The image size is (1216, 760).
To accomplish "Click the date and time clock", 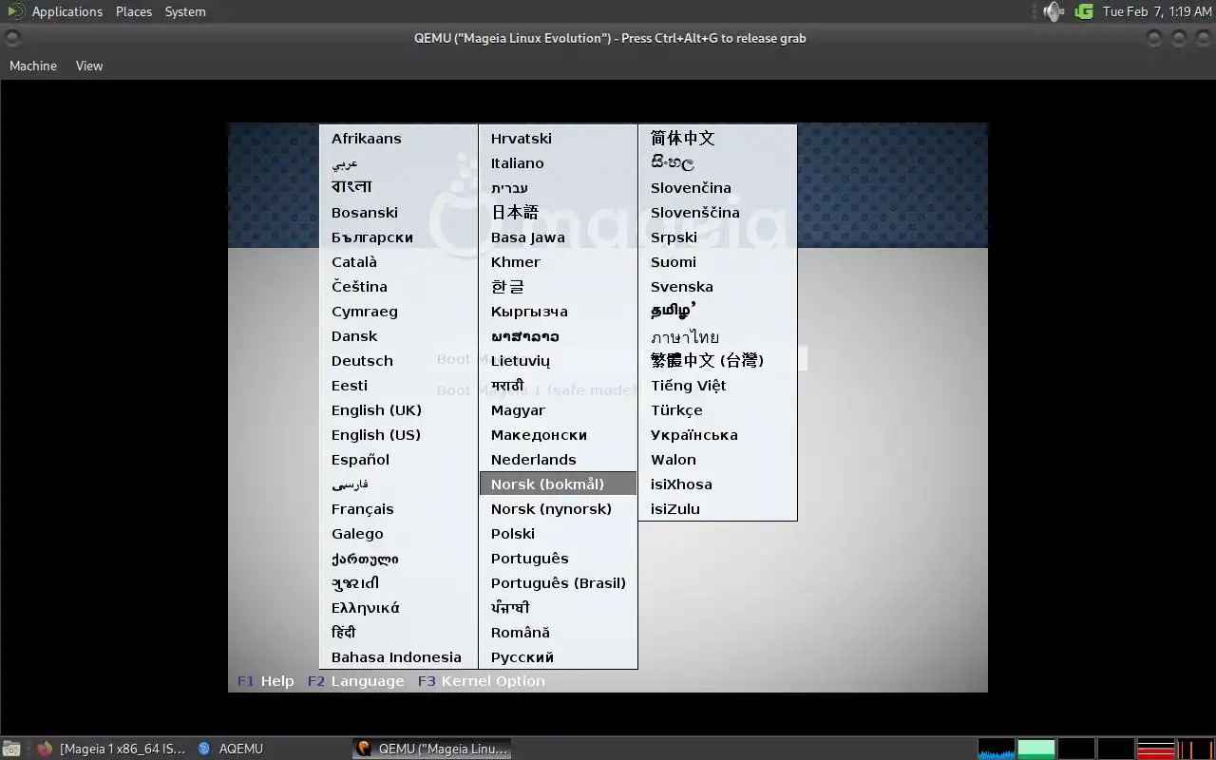I will 1157,11.
